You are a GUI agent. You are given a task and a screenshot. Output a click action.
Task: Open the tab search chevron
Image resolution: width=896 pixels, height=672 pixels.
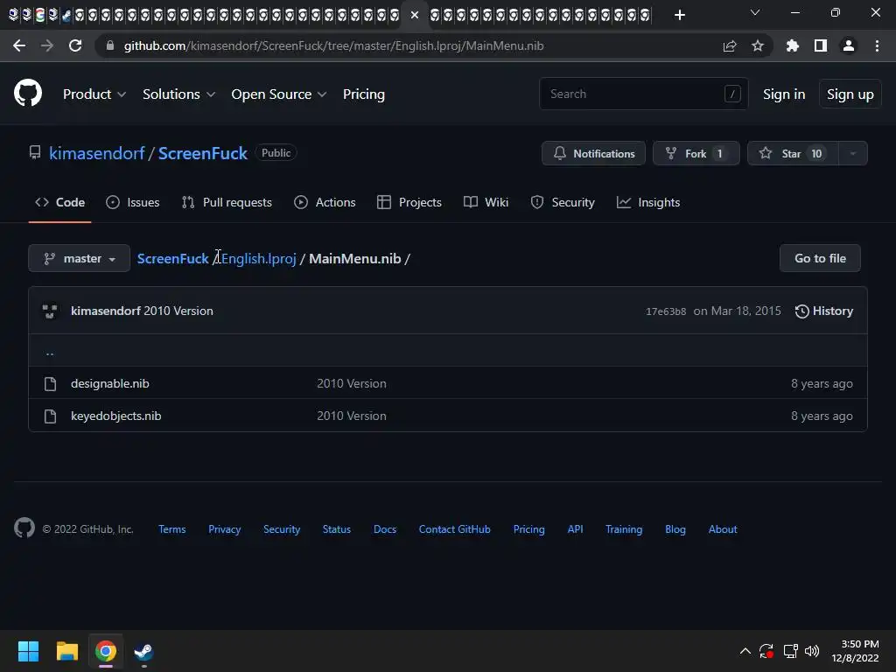pyautogui.click(x=755, y=12)
